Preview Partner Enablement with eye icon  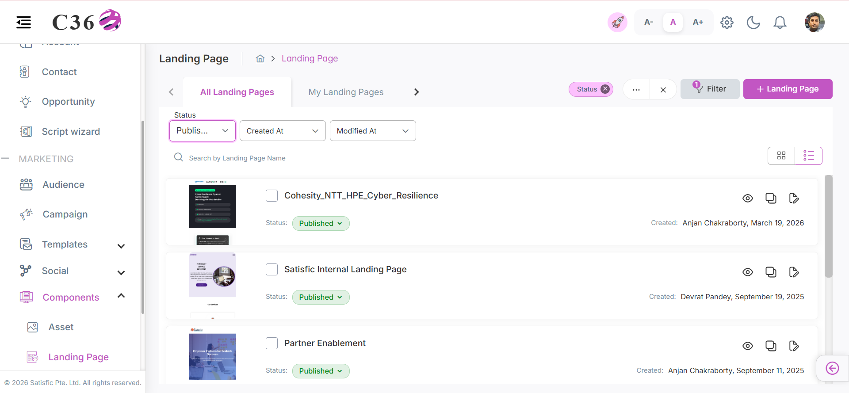point(748,346)
